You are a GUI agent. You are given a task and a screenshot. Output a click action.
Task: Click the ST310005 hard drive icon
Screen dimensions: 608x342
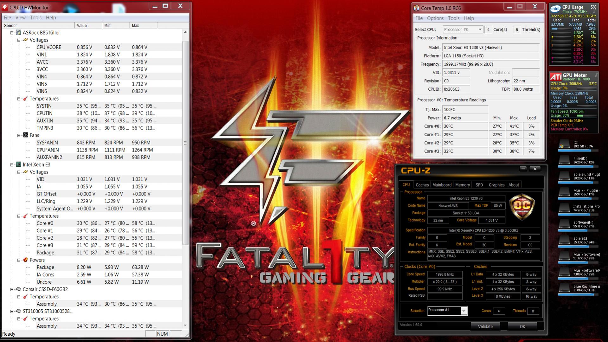pyautogui.click(x=19, y=311)
